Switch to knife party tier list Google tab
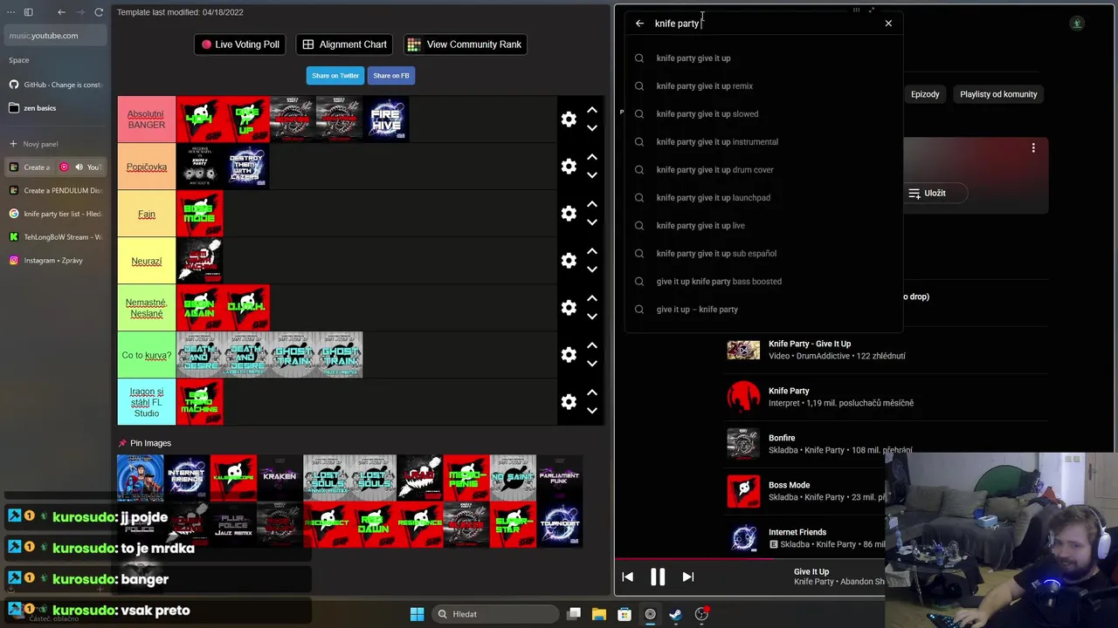The width and height of the screenshot is (1118, 628). (x=56, y=214)
